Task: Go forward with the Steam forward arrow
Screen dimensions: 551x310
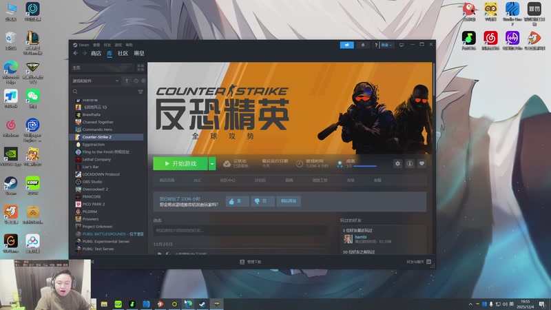Action: 84,53
